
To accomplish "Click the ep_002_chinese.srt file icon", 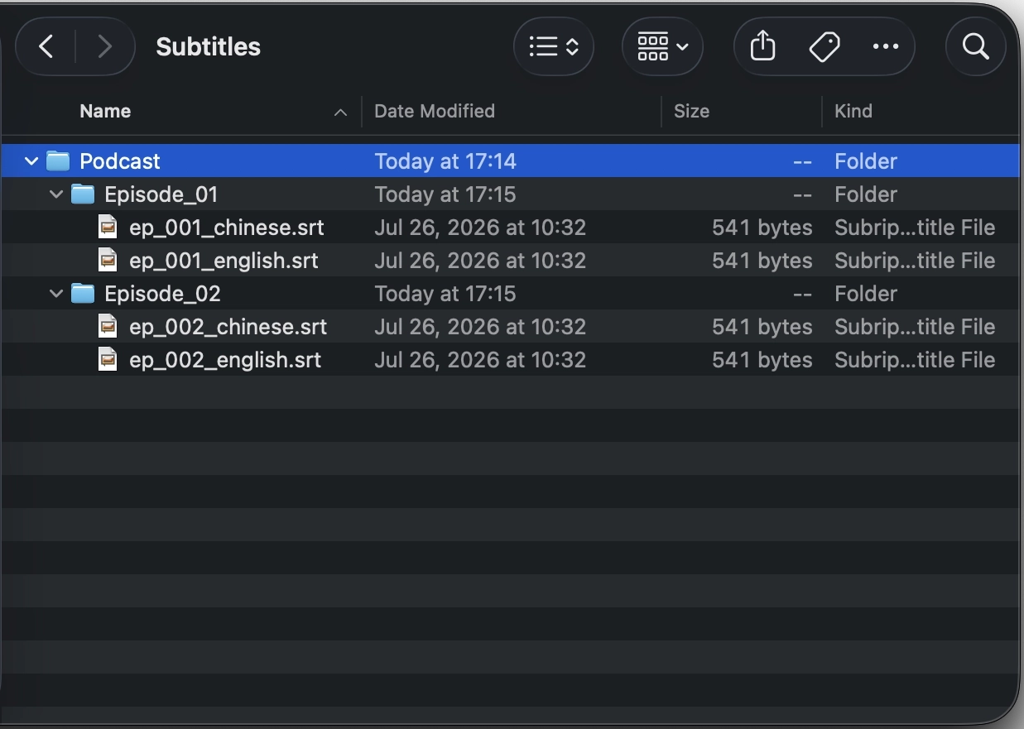I will pyautogui.click(x=108, y=326).
